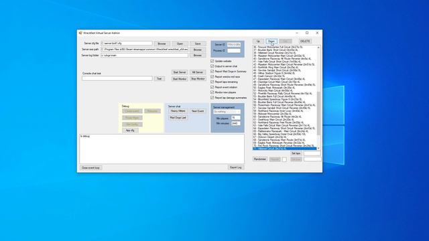Viewport: 429px width, 241px height.
Task: Focus the Console chat text field
Action: tap(117, 78)
